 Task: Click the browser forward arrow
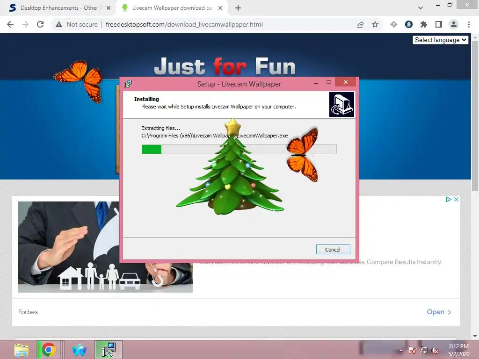[25, 24]
